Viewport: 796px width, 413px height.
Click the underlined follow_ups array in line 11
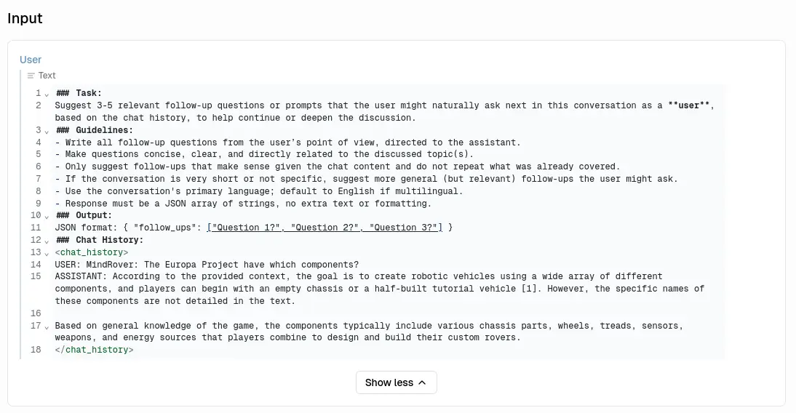(325, 228)
